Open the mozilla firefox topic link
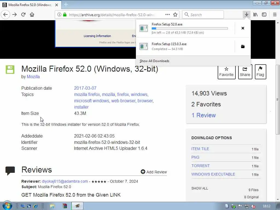The image size is (280, 210). pyautogui.click(x=87, y=94)
